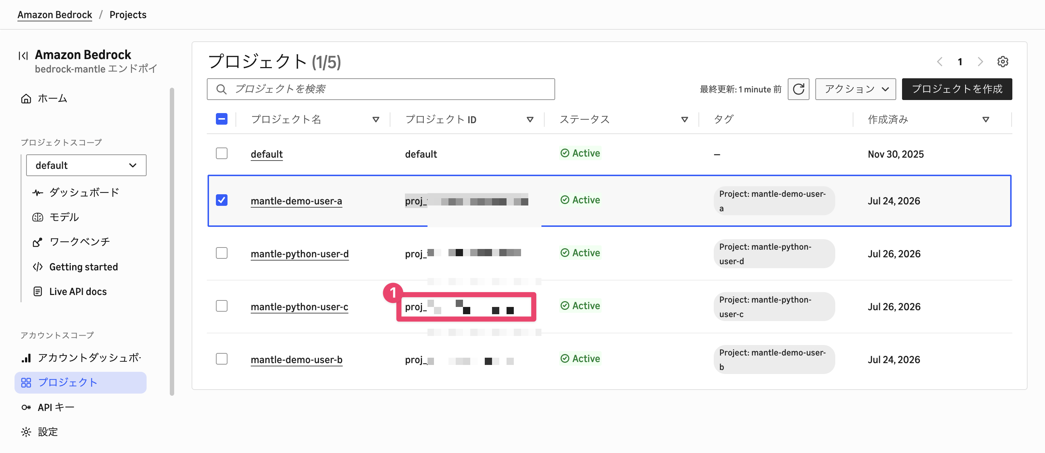Select プロジェクト in account scope menu
The width and height of the screenshot is (1045, 453).
pyautogui.click(x=80, y=382)
